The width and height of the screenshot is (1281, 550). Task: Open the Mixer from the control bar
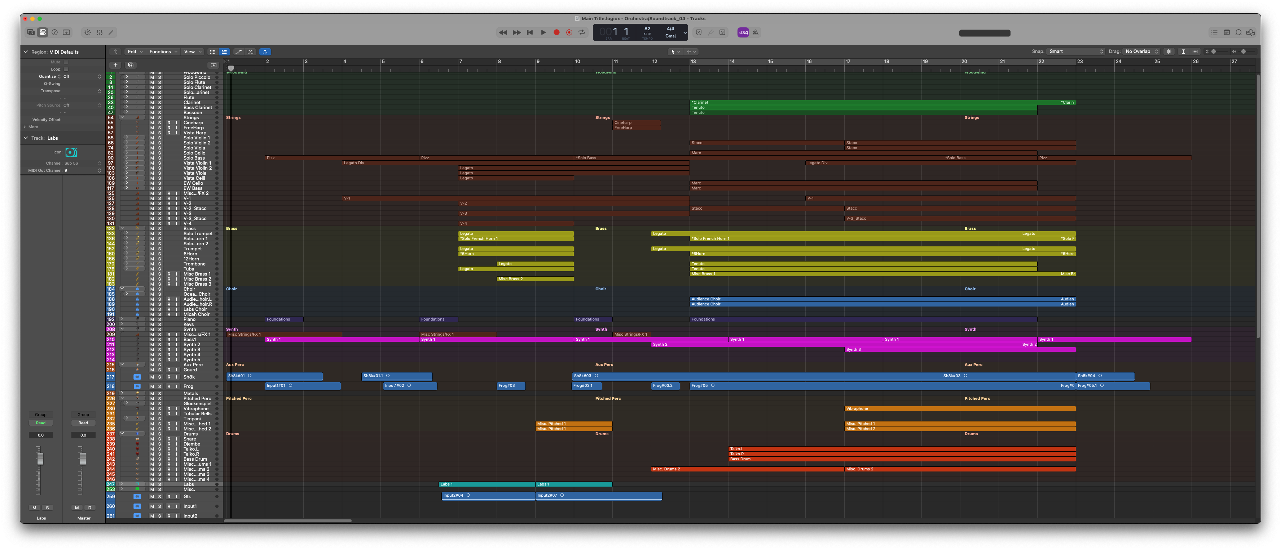click(100, 32)
